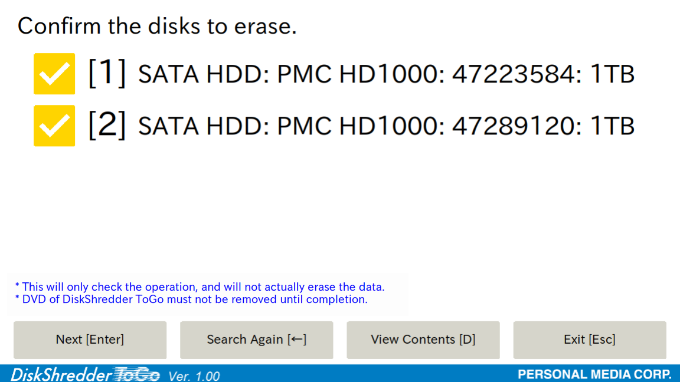Click the 1TB capacity of the second disk

[x=612, y=126]
